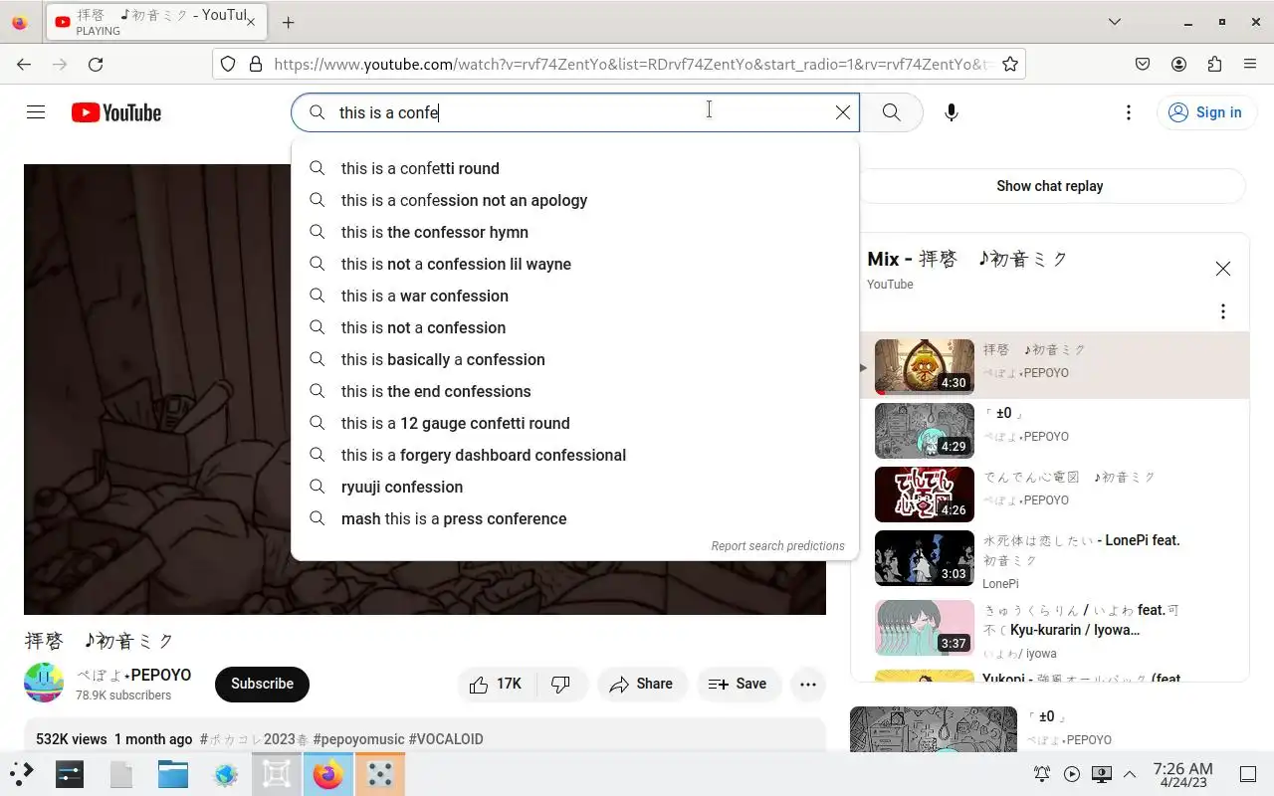The height and width of the screenshot is (796, 1274).
Task: Bookmark this page with star icon
Action: [1010, 64]
